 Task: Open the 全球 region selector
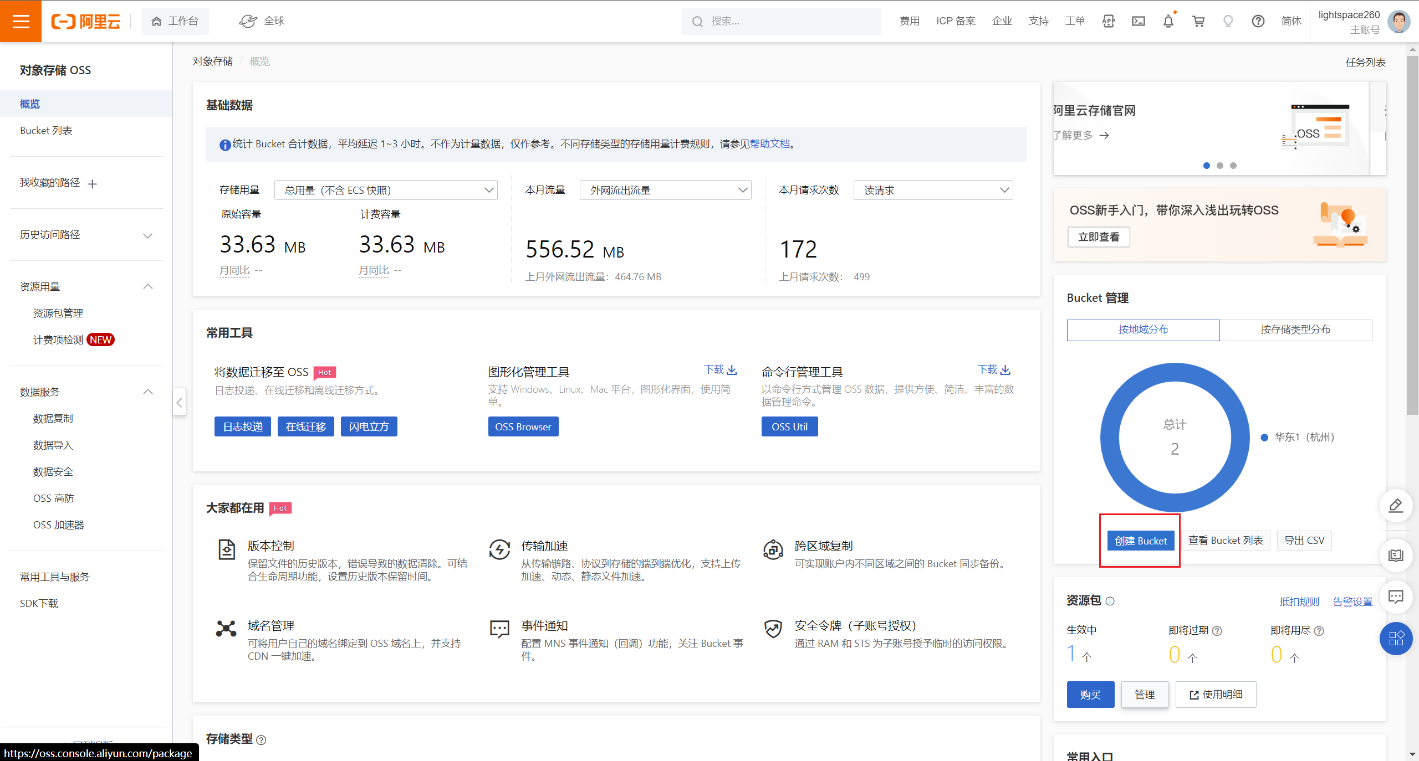click(262, 21)
